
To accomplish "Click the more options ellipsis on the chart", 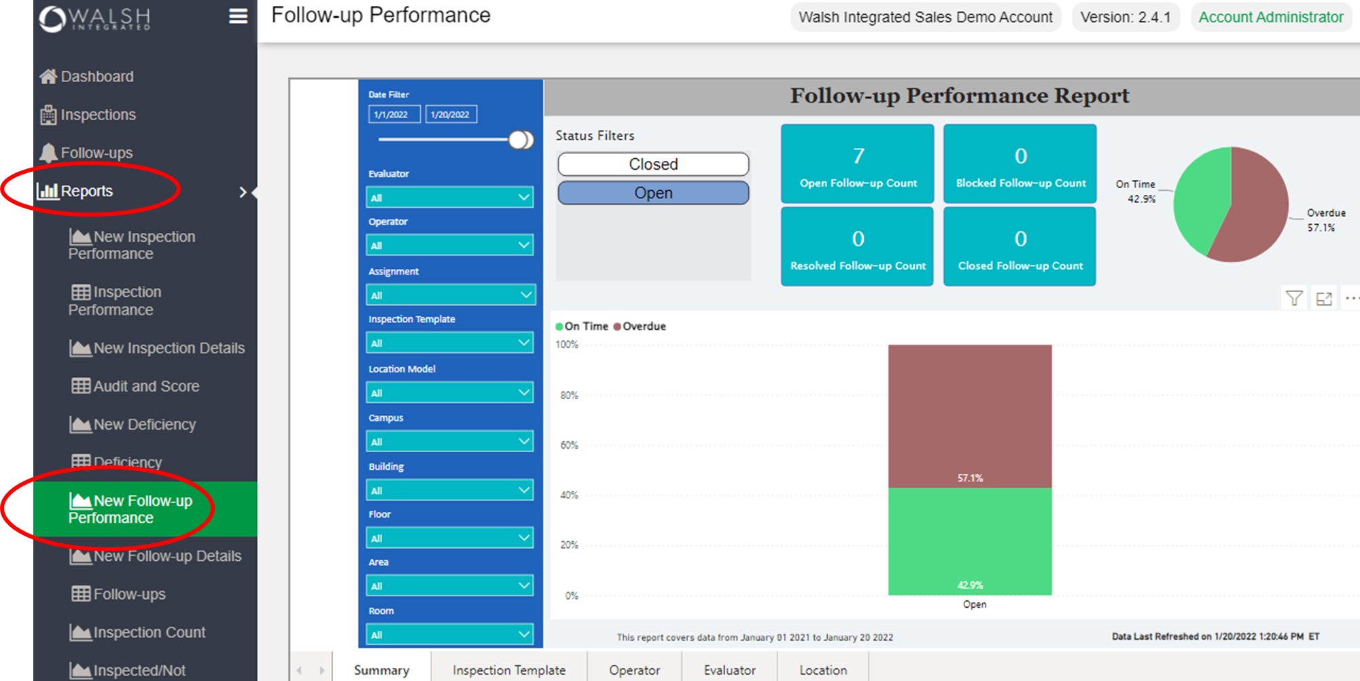I will click(1353, 297).
